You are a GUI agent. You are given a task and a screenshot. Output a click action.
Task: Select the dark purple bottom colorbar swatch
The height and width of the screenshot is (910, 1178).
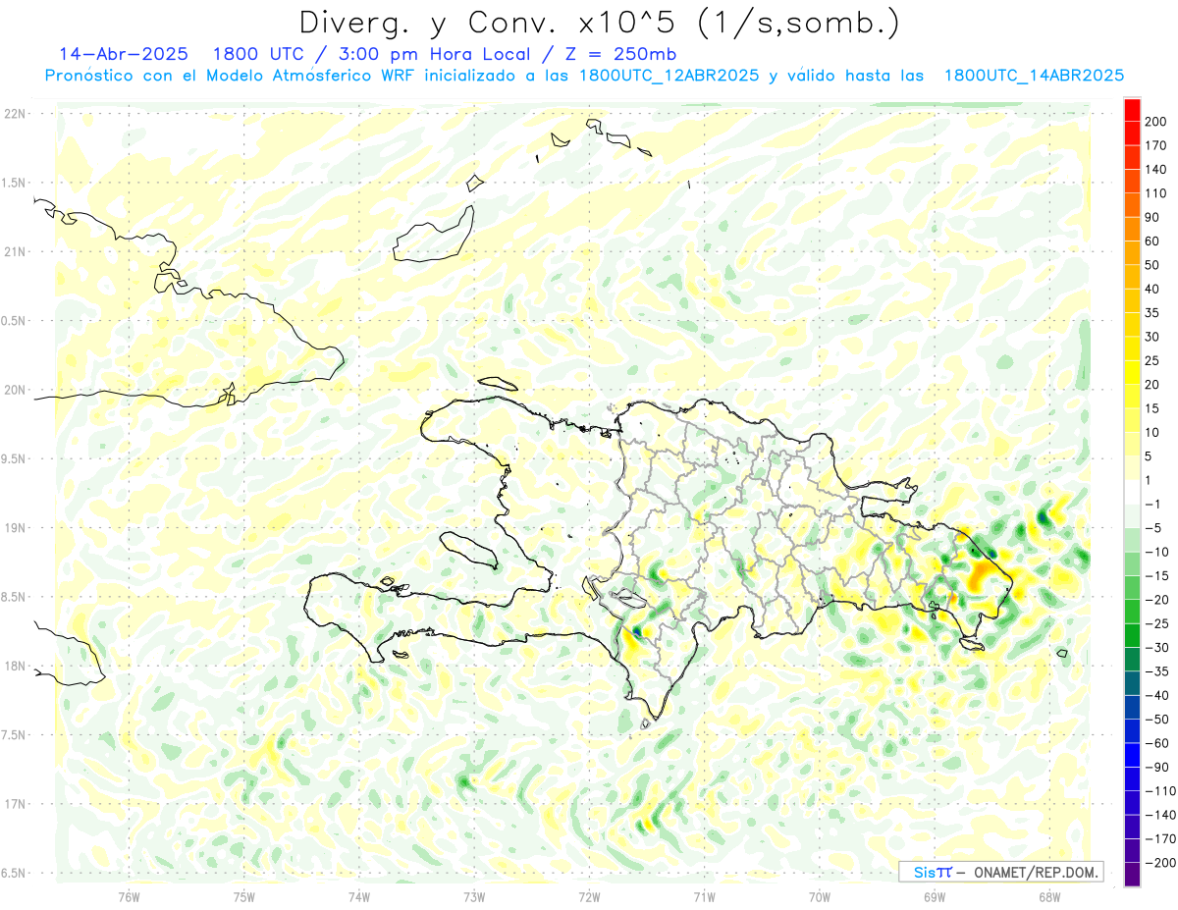[1132, 874]
